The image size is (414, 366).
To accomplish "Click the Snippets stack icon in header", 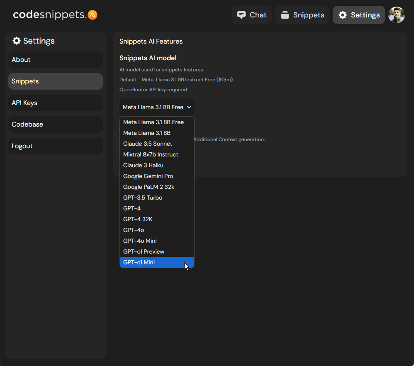I will click(x=285, y=15).
